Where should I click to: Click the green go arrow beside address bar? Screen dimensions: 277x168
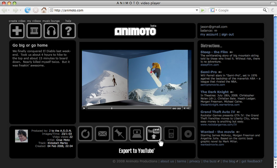click(x=203, y=10)
